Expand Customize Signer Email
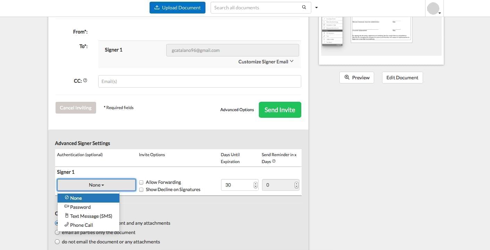 [266, 62]
